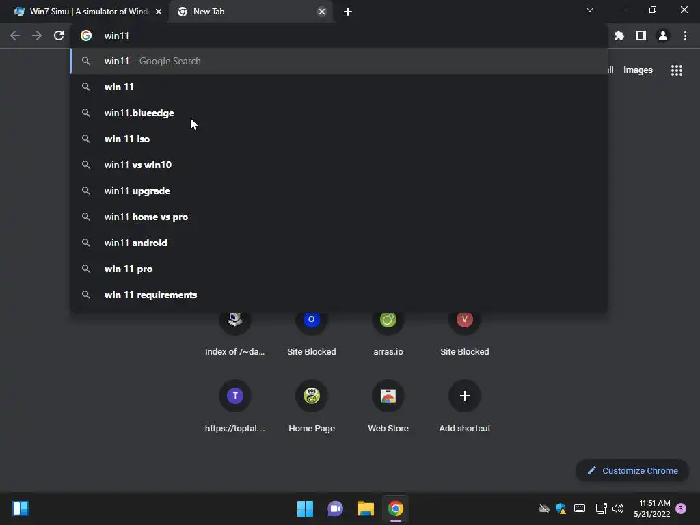Open the Google apps grid
The width and height of the screenshot is (700, 525).
pyautogui.click(x=677, y=70)
